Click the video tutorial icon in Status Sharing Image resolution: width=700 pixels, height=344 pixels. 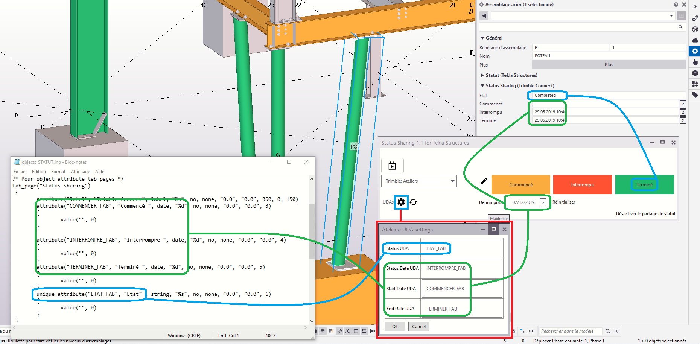[393, 166]
